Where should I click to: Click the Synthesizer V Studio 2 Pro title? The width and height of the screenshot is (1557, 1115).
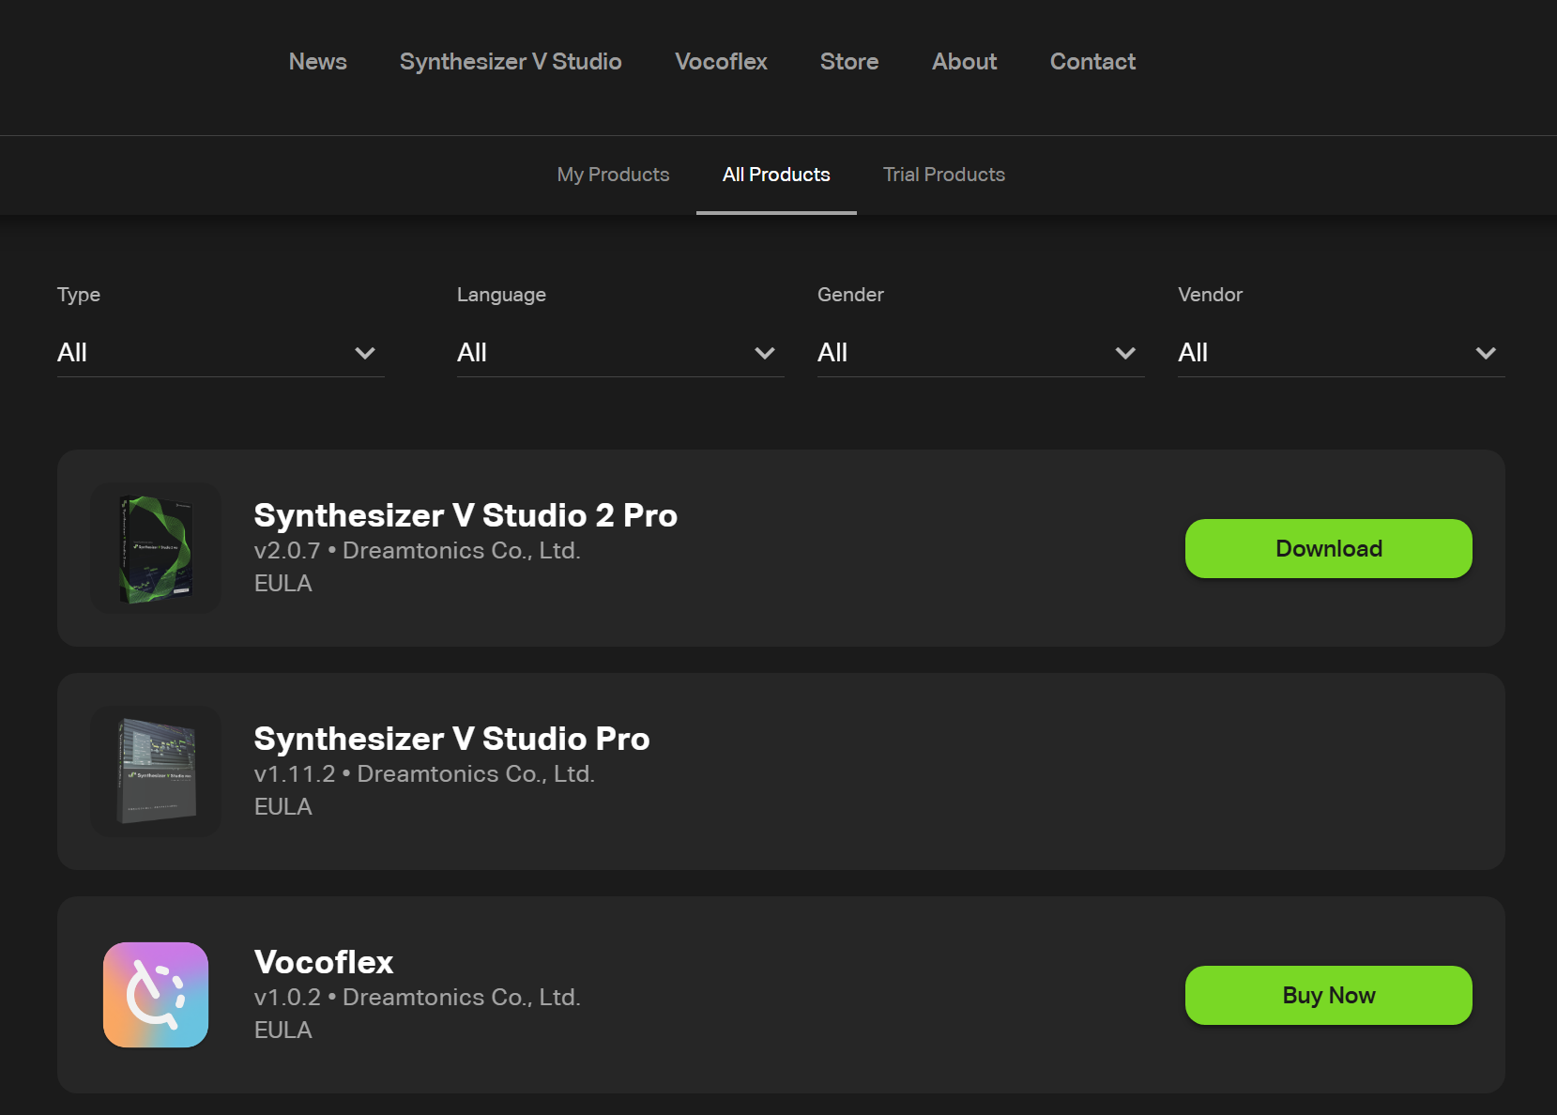point(466,515)
